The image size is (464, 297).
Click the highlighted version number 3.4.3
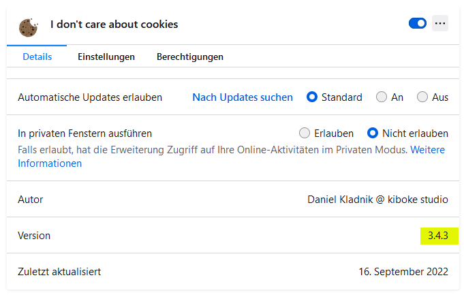[438, 236]
